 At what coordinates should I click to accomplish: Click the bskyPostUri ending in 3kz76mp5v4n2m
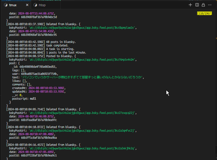(82, 60)
